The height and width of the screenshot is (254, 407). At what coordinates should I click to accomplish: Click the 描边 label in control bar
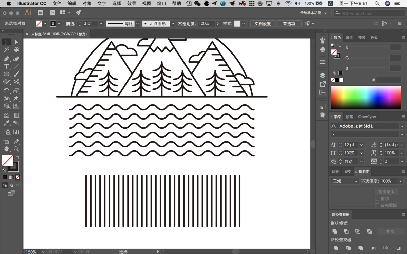coord(70,24)
